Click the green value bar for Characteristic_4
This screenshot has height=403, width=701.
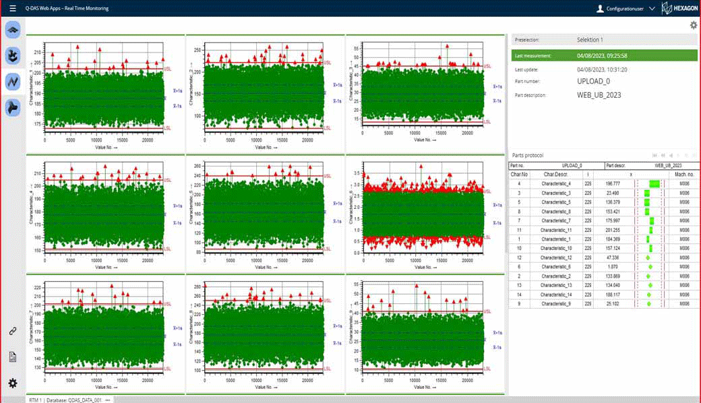pyautogui.click(x=654, y=183)
